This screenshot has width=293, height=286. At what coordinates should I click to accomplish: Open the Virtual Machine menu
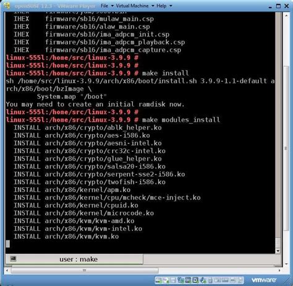coord(132,6)
